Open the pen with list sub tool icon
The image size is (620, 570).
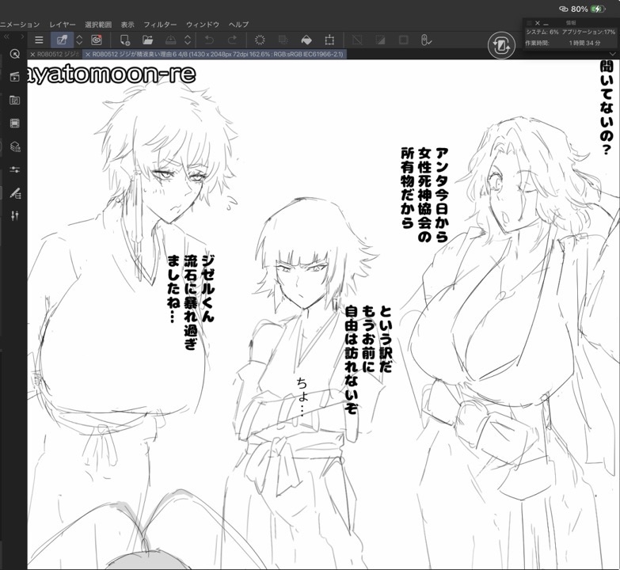(x=14, y=193)
